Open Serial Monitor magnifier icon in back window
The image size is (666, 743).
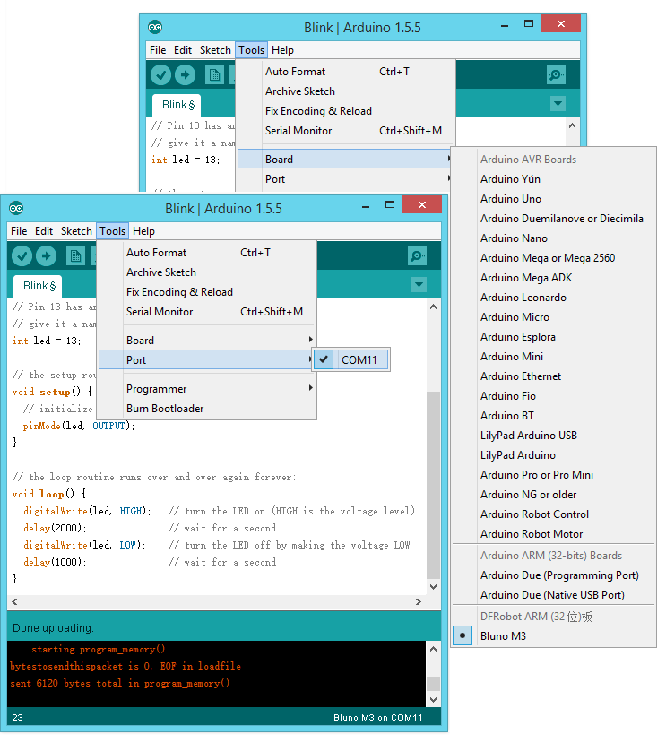click(x=556, y=75)
